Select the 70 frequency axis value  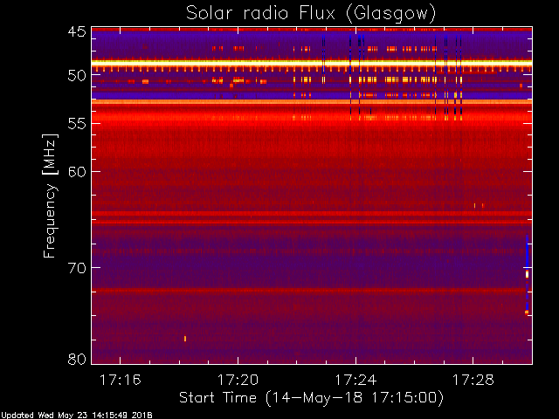pos(77,268)
